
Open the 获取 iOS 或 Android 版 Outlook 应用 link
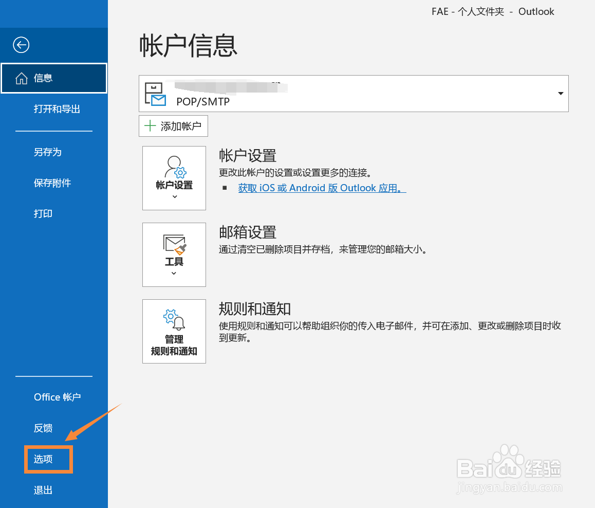click(x=322, y=188)
